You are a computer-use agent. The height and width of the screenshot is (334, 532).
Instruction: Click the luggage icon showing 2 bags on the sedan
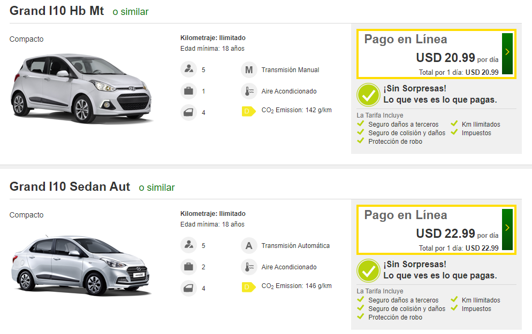coord(189,267)
